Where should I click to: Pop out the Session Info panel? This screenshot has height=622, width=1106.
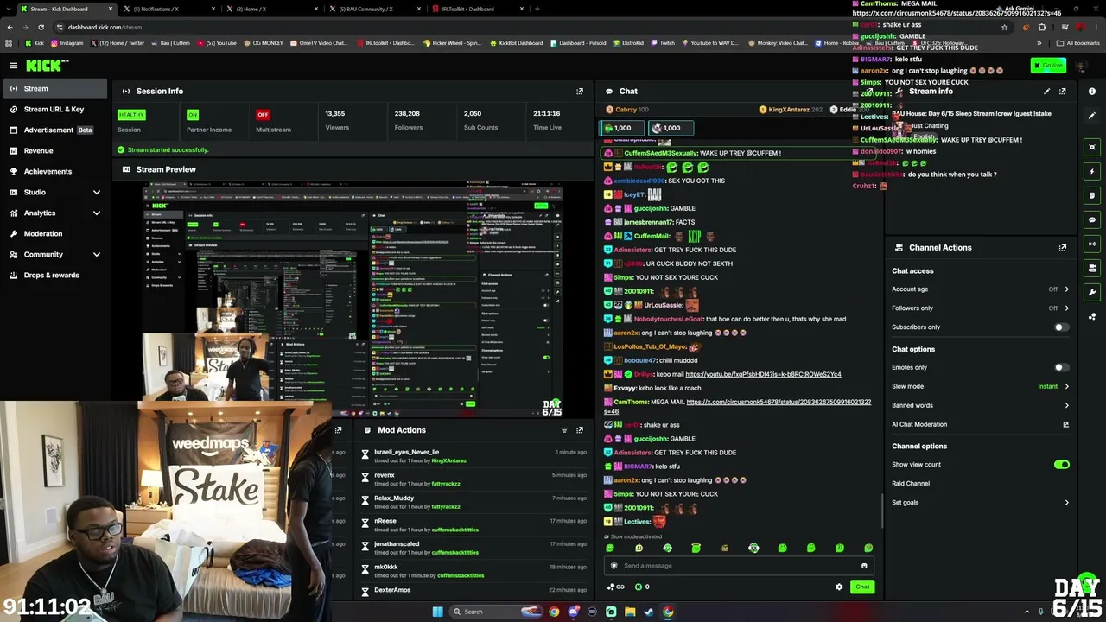(580, 91)
